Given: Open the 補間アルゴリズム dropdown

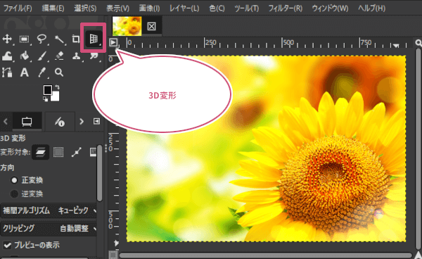Looking at the screenshot, I should coord(49,210).
